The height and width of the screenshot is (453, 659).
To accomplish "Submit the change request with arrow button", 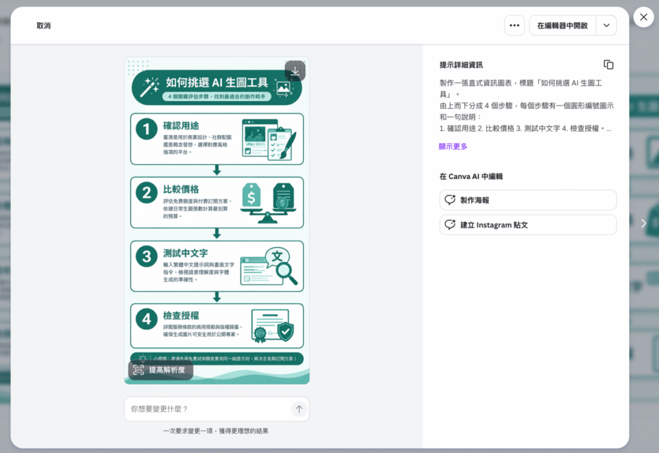I will coord(299,409).
